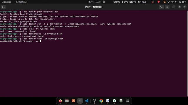Launch Google Chrome from the dock
Image resolution: width=188 pixels, height=105 pixels.
pyautogui.click(x=101, y=101)
